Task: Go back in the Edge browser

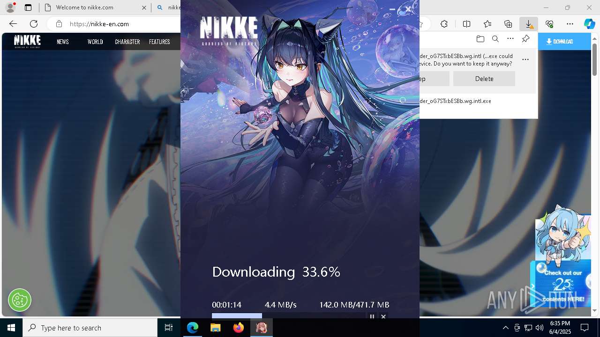Action: click(x=13, y=24)
